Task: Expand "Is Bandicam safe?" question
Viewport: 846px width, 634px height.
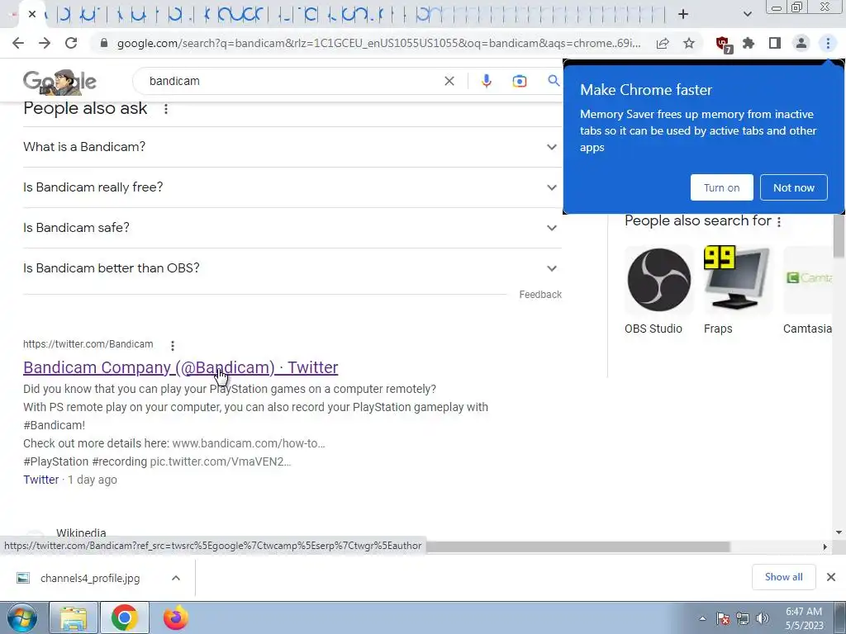Action: click(x=292, y=228)
